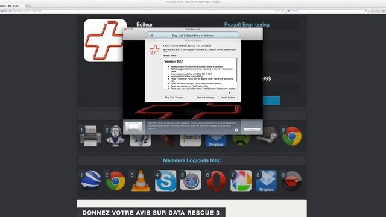Open the Spotify icon in upper row
The height and width of the screenshot is (217, 386).
click(241, 140)
